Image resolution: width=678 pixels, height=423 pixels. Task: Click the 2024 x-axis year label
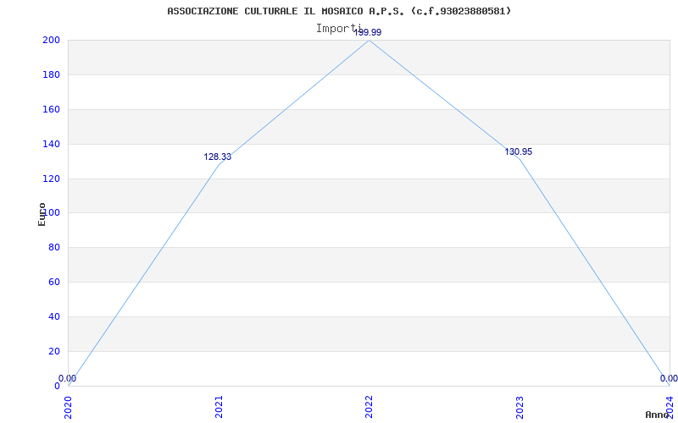click(x=670, y=407)
